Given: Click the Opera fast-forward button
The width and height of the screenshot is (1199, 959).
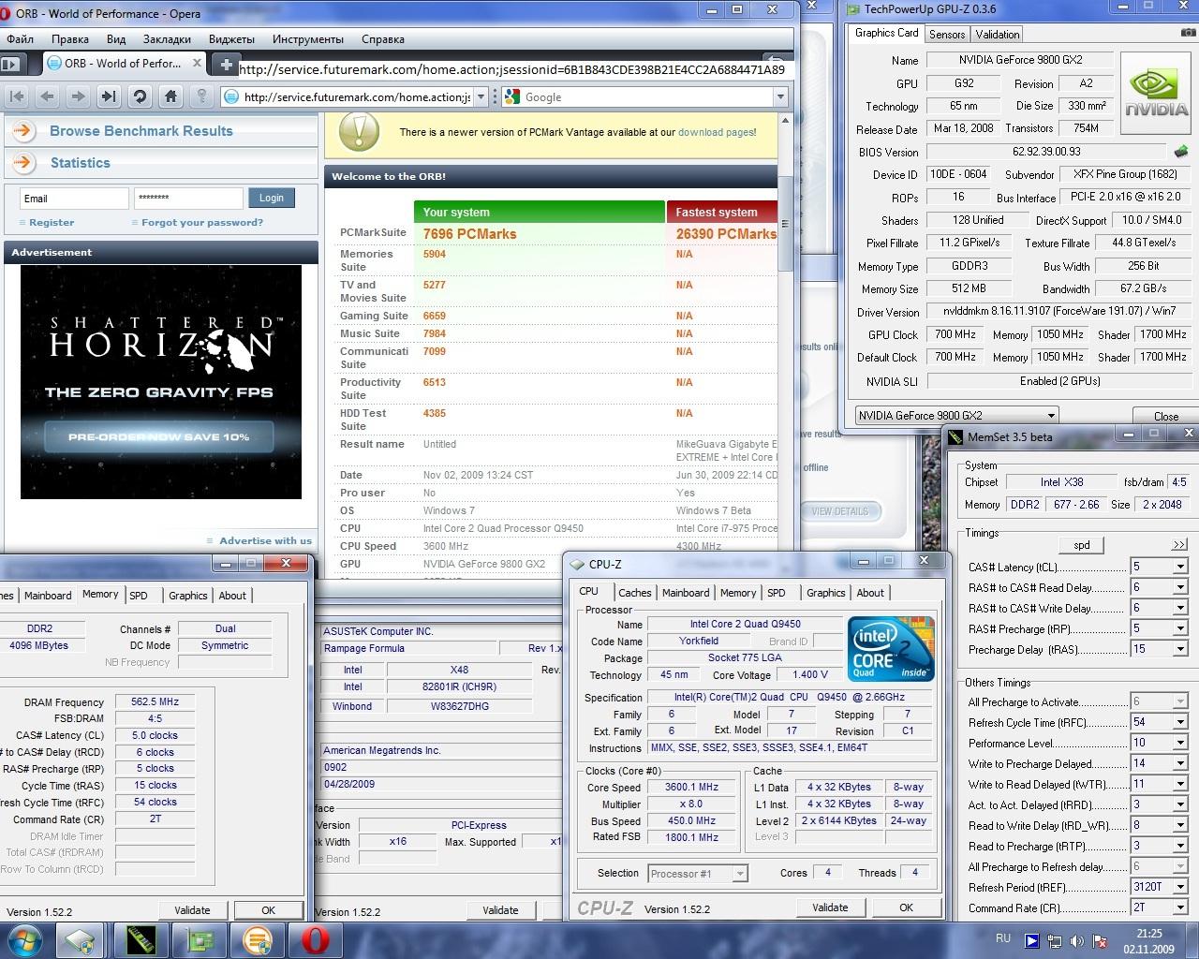Looking at the screenshot, I should pos(109,96).
